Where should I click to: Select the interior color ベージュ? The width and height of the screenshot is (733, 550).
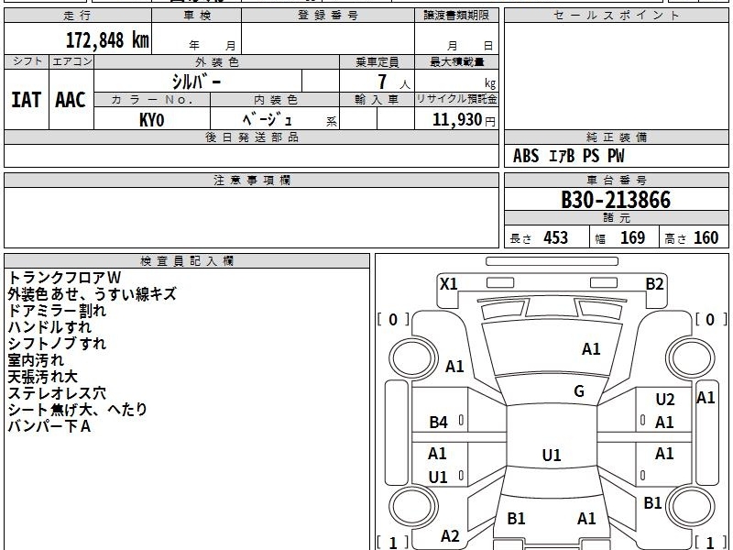(267, 120)
